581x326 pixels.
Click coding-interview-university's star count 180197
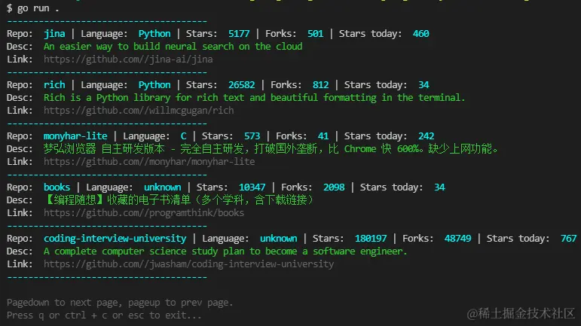click(371, 239)
